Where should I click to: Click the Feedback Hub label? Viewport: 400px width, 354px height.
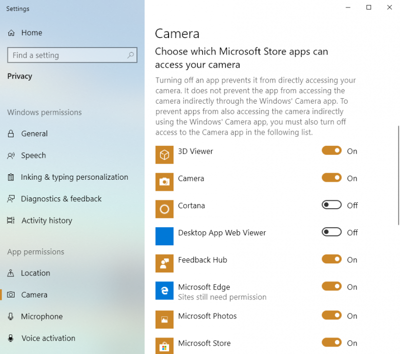coord(202,260)
